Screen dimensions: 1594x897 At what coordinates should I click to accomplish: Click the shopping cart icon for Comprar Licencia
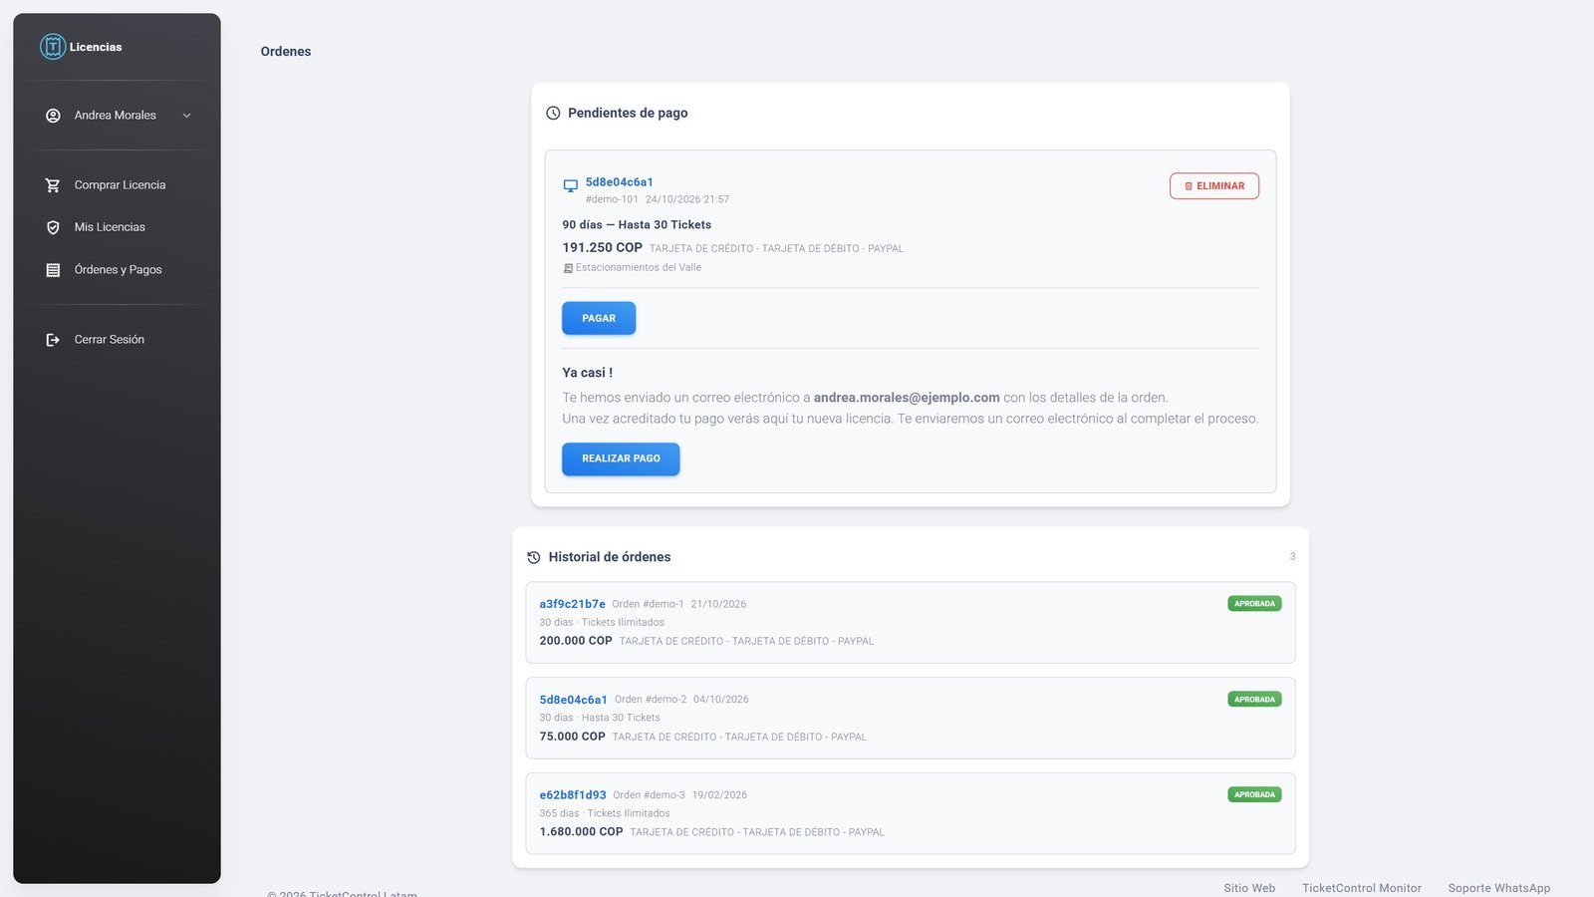pos(53,185)
